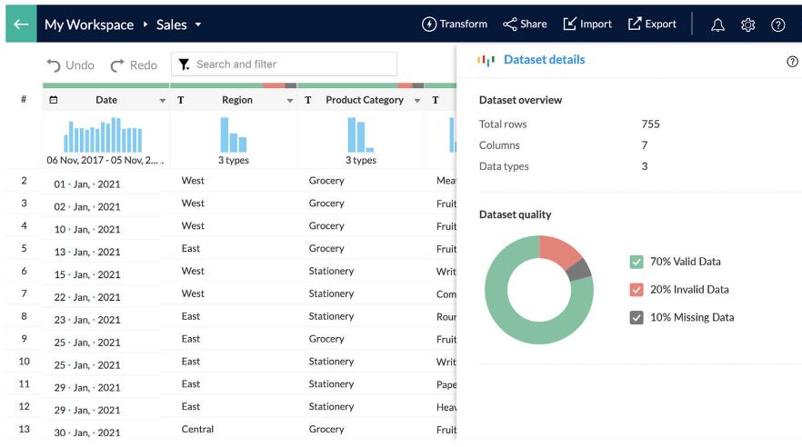Open notifications bell icon
Image resolution: width=802 pixels, height=447 pixels.
tap(717, 25)
